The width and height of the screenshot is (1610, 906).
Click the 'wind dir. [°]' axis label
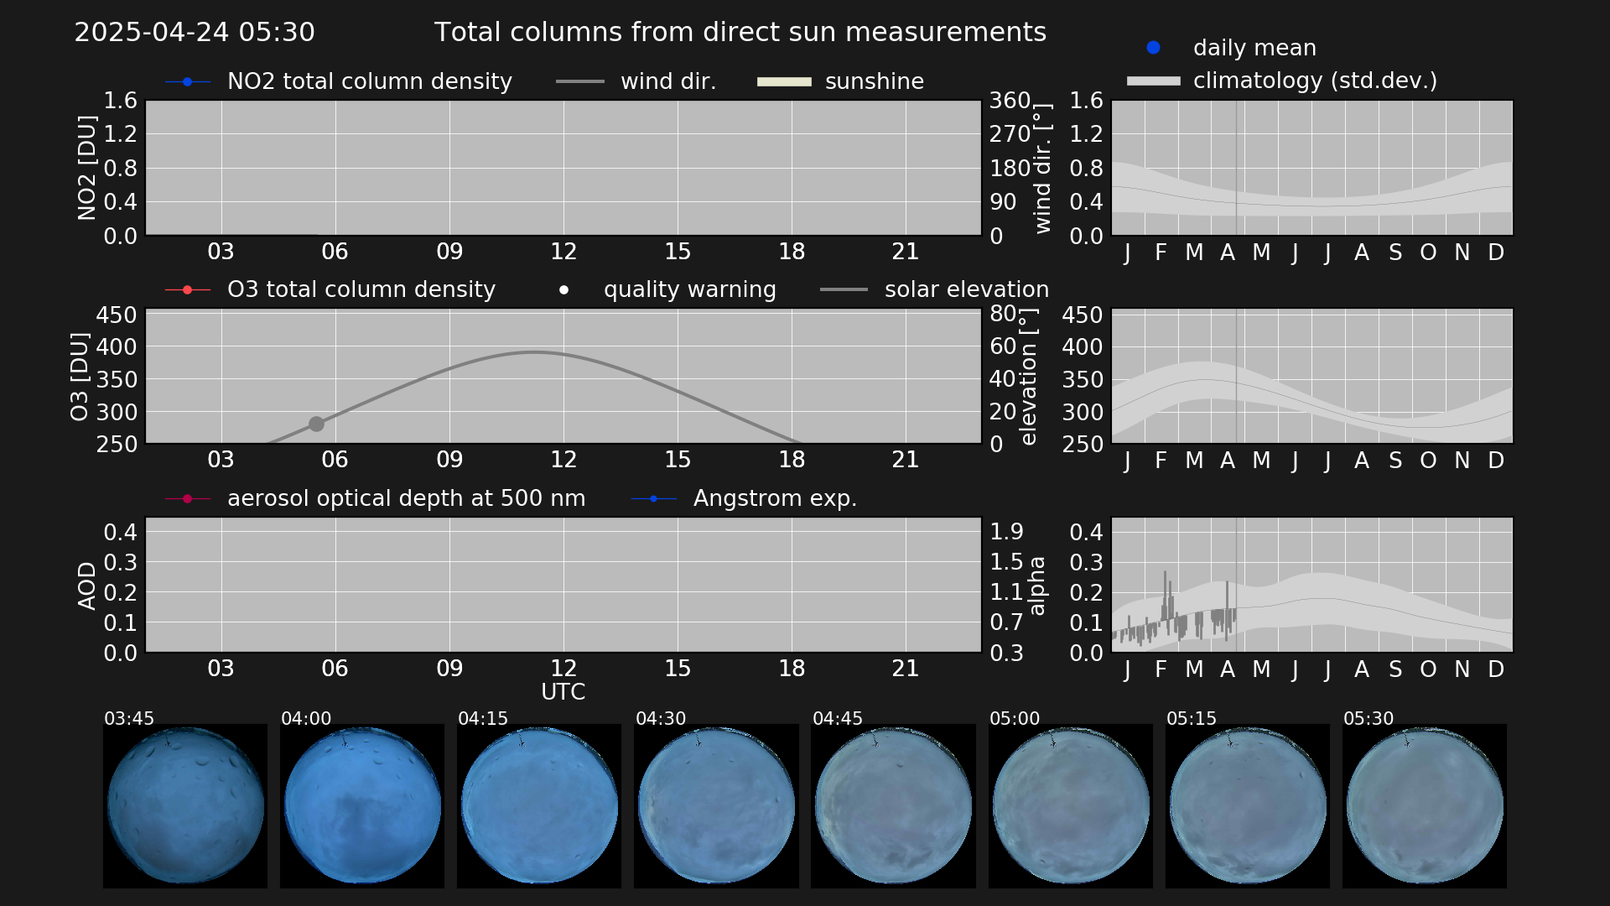click(1042, 168)
